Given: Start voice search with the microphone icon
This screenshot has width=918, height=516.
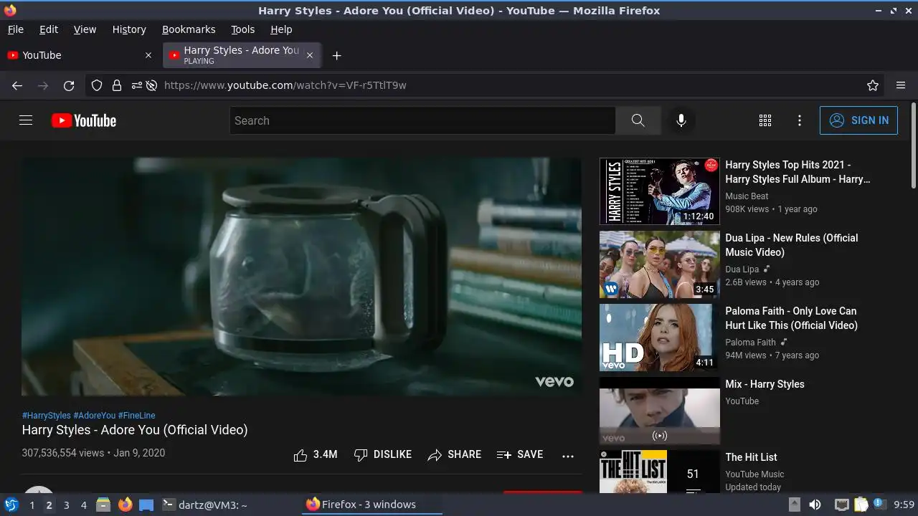Looking at the screenshot, I should pyautogui.click(x=681, y=120).
